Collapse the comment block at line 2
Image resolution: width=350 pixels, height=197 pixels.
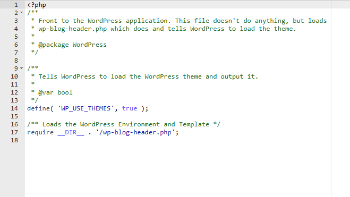21,13
